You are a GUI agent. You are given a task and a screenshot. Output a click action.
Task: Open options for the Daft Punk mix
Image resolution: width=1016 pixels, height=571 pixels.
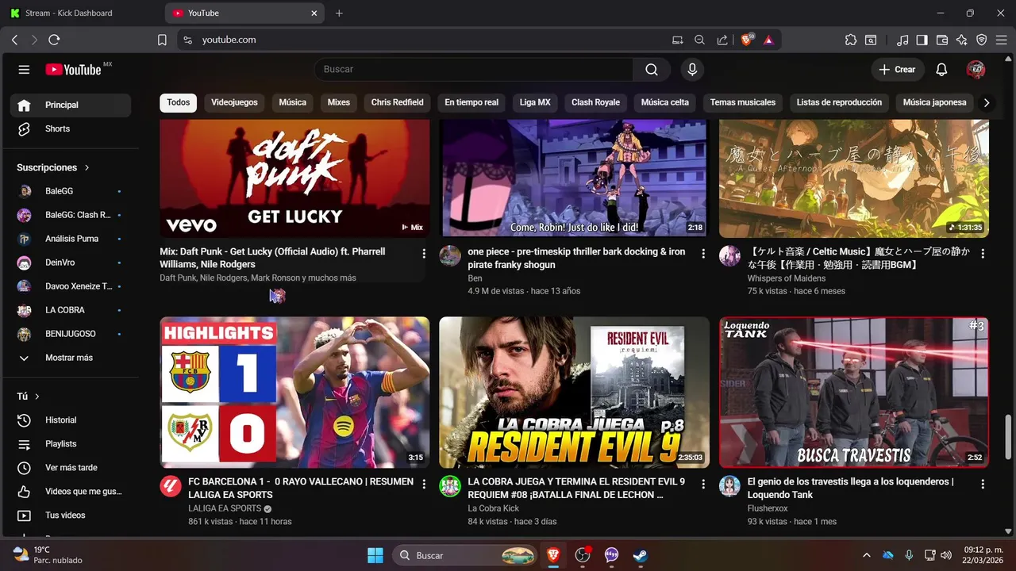[x=424, y=254]
